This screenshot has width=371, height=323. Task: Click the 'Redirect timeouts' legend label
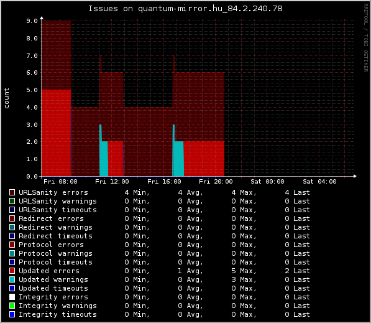click(55, 236)
